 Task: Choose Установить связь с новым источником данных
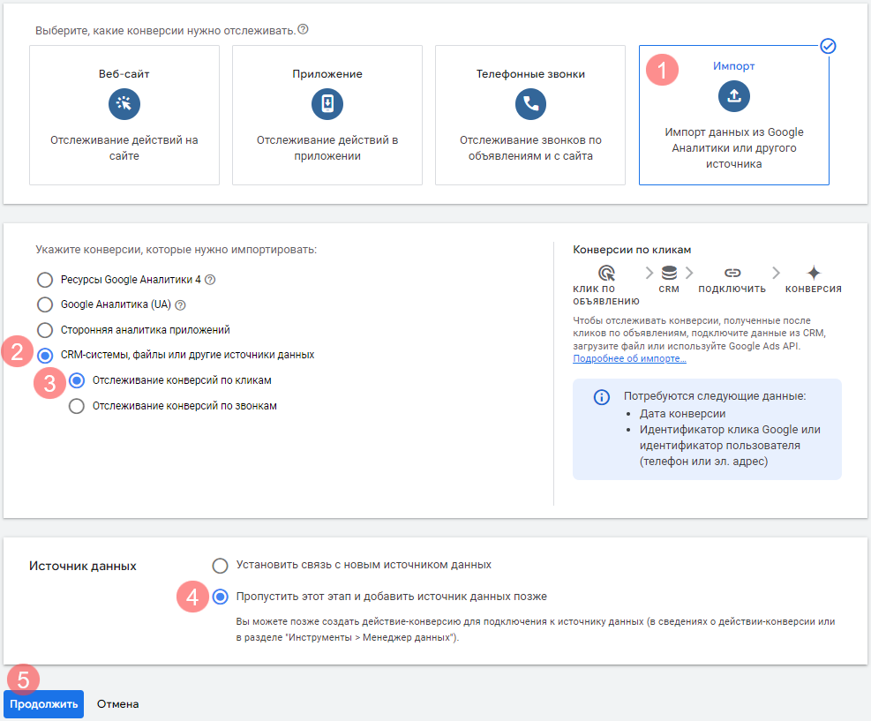(x=220, y=565)
